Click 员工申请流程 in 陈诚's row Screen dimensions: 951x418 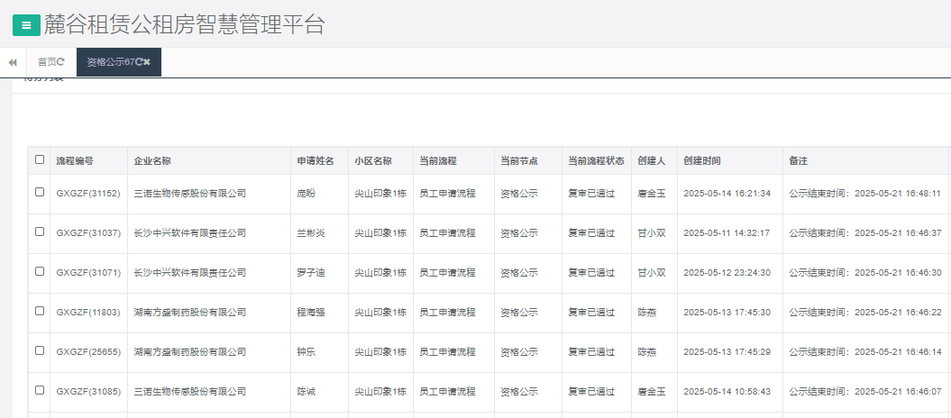(x=448, y=392)
